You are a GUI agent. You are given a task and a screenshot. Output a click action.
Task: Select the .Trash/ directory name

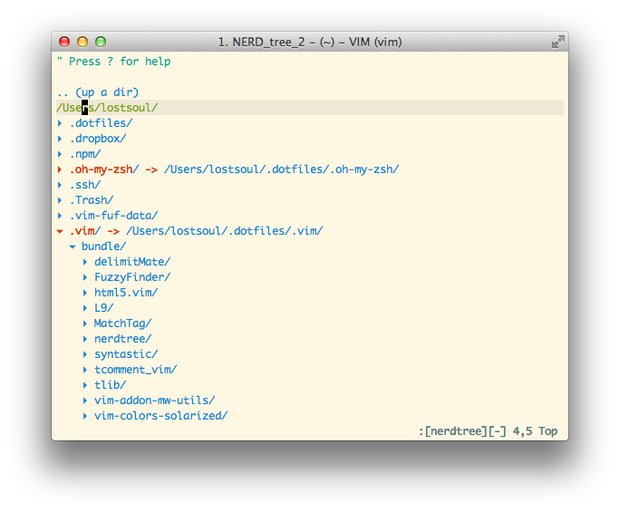[92, 200]
